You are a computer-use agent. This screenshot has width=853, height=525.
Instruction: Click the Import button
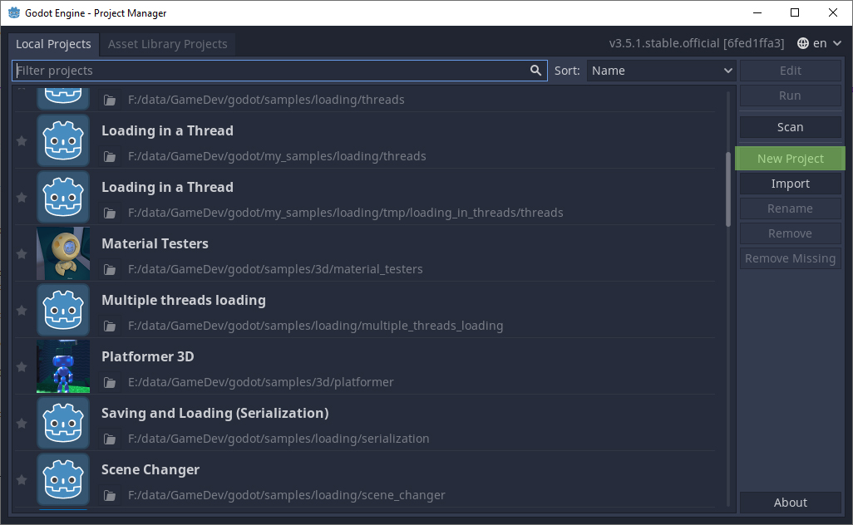coord(791,184)
